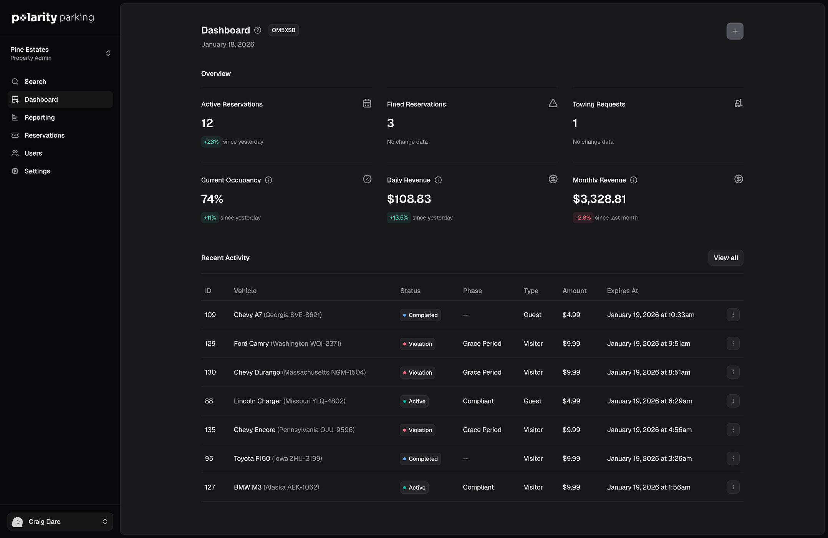Click the plus button in the top right
Screen dimensions: 828x538
735,31
